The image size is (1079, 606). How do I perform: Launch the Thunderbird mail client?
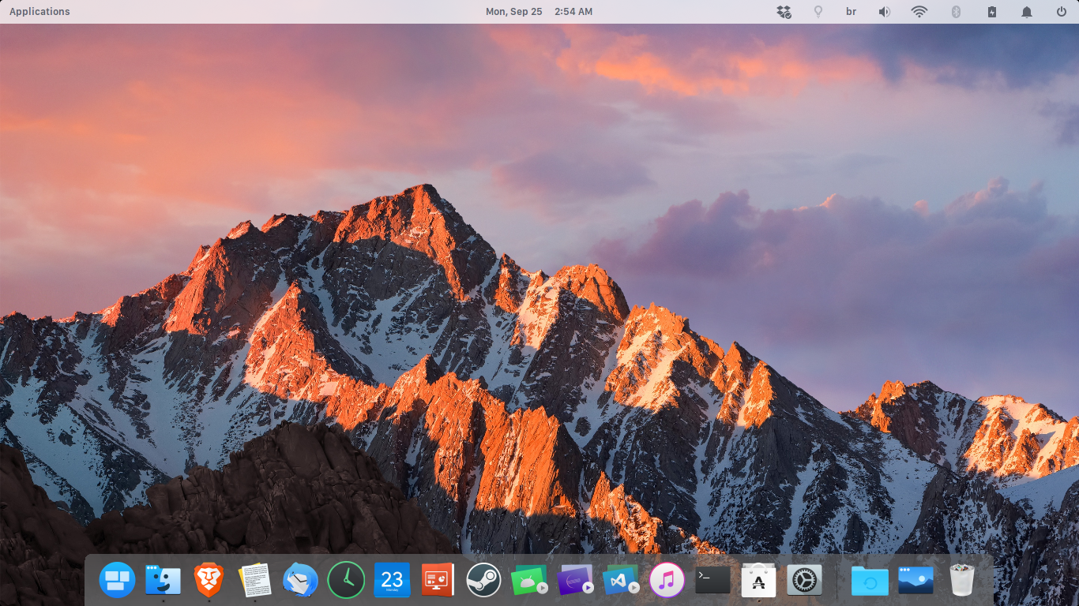[300, 580]
